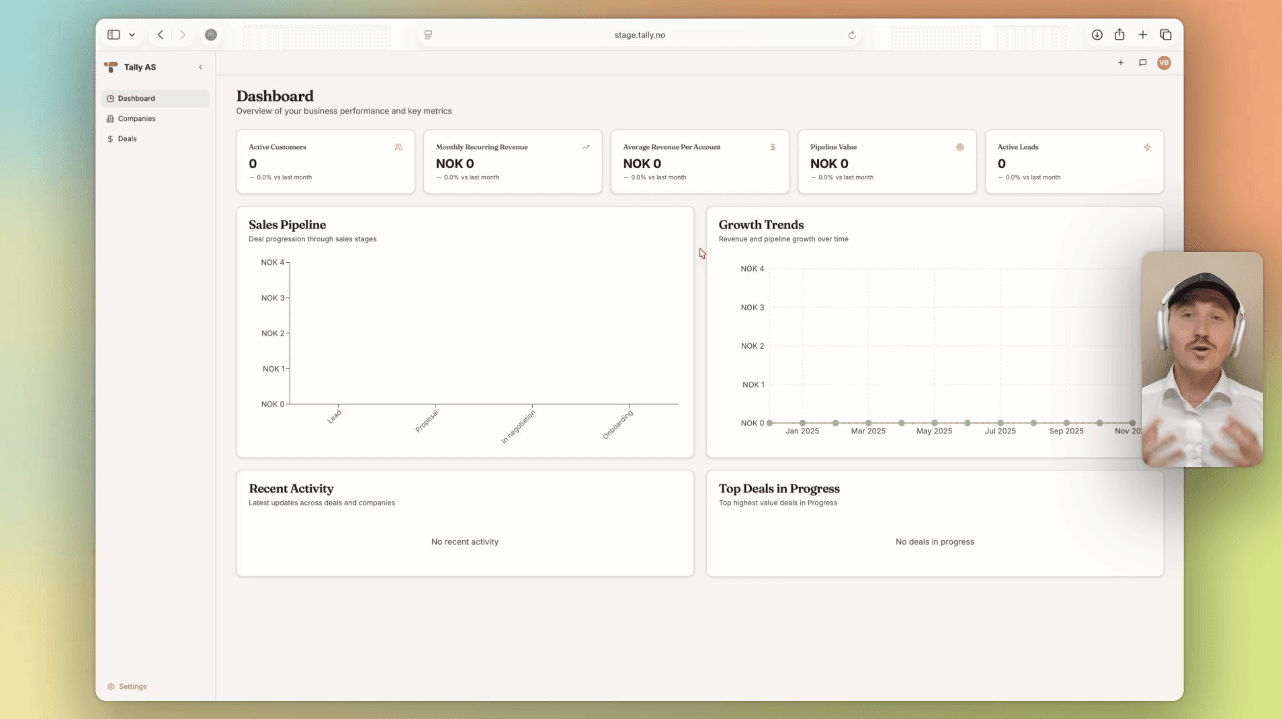Click the VB avatar in the top right
Image resolution: width=1282 pixels, height=719 pixels.
click(1164, 62)
